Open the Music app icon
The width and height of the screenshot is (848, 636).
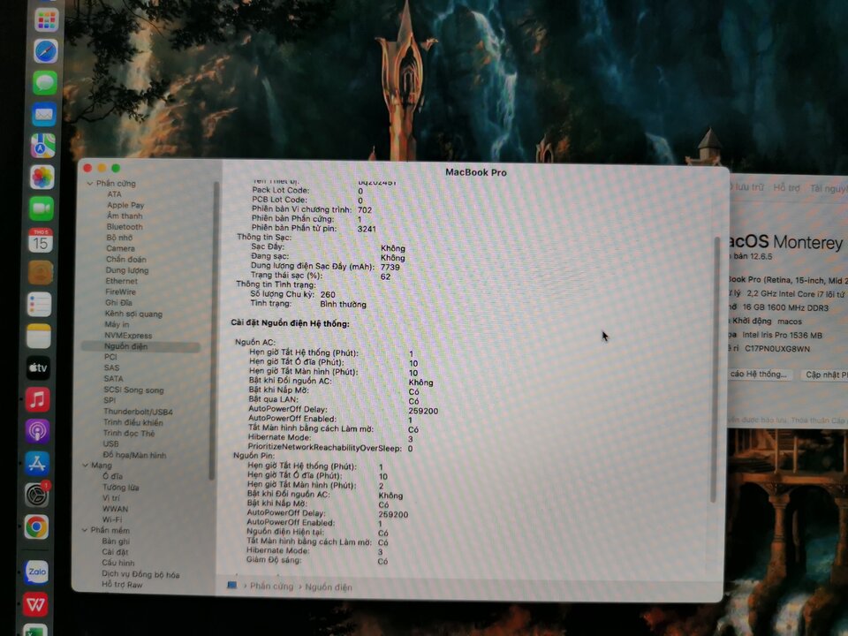[x=37, y=399]
